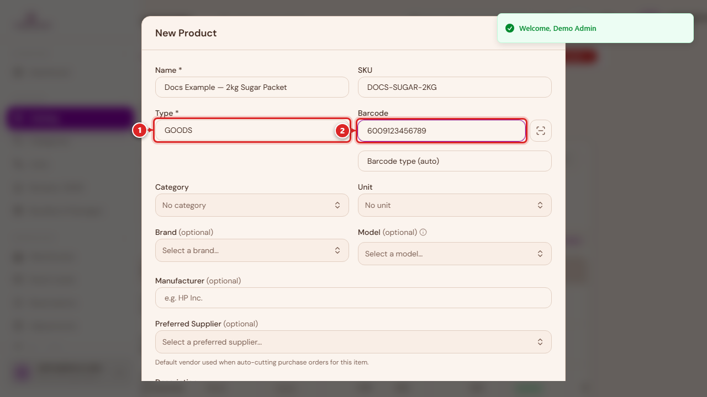Click the Model info icon
The width and height of the screenshot is (707, 397).
click(423, 232)
